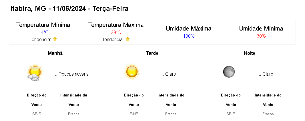Click the maximum temperature trend up arrow
This screenshot has width=305, height=121.
pyautogui.click(x=127, y=39)
